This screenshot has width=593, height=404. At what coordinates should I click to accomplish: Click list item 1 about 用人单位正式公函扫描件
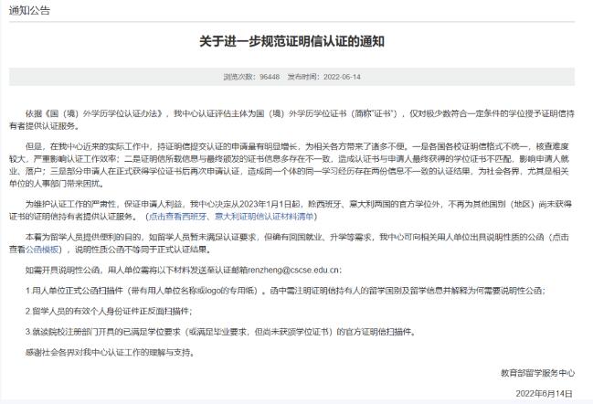coord(285,291)
